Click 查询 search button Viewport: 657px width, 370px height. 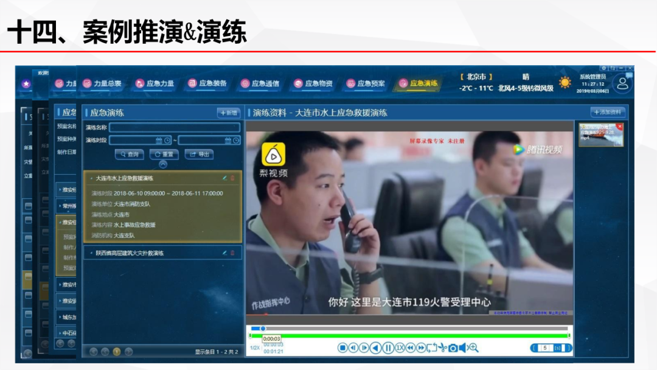pyautogui.click(x=130, y=154)
